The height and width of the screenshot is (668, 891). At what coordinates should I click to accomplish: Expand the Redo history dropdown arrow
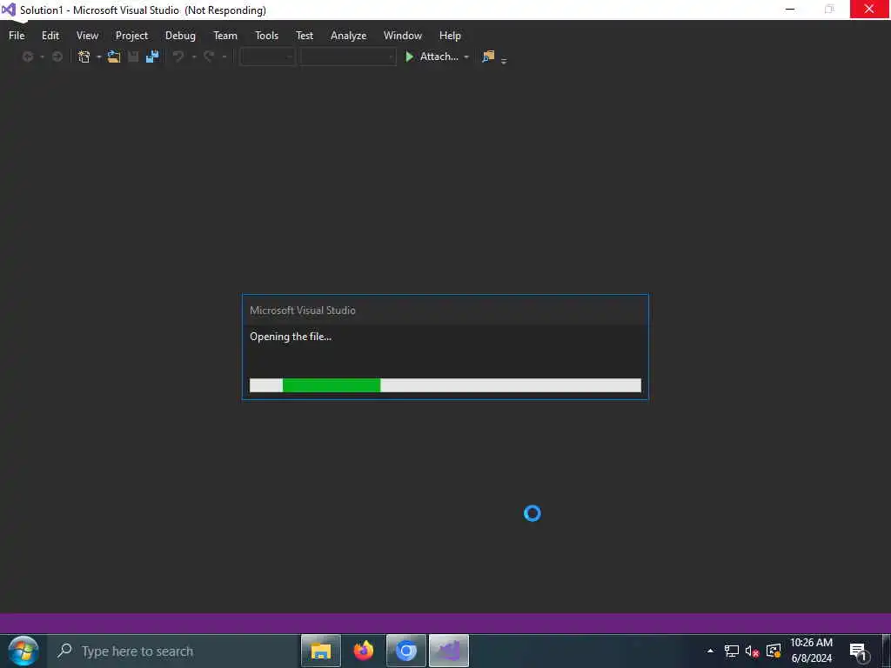[x=224, y=57]
